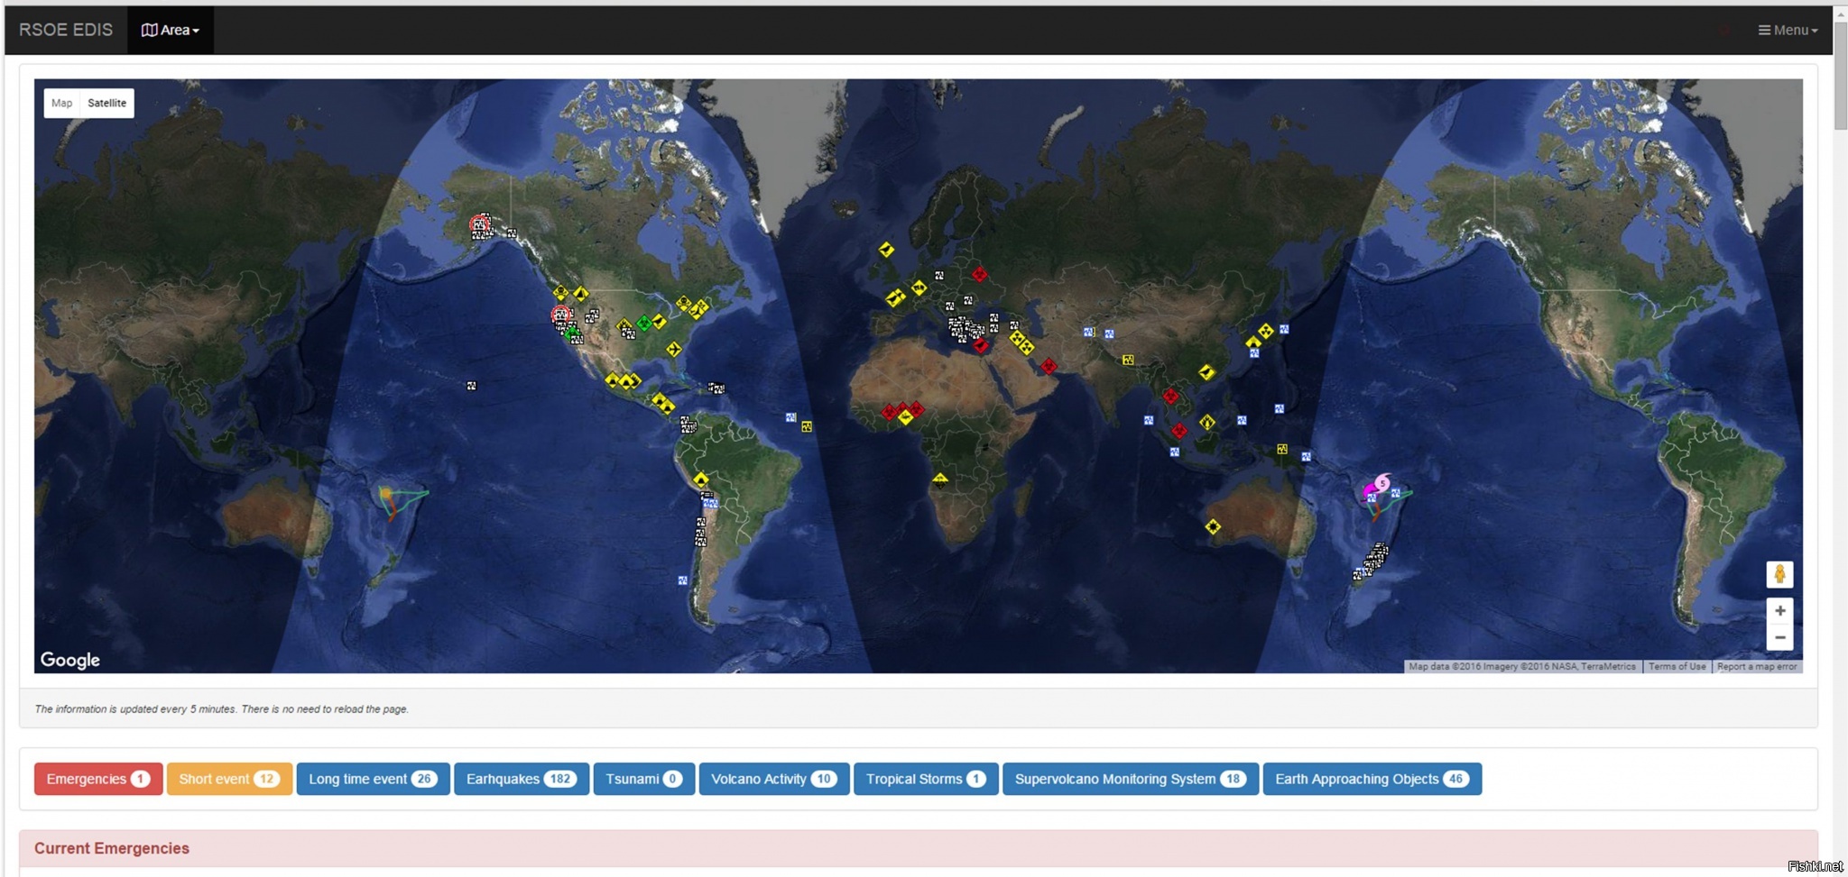Switch map view to Map mode
This screenshot has width=1848, height=877.
[61, 103]
